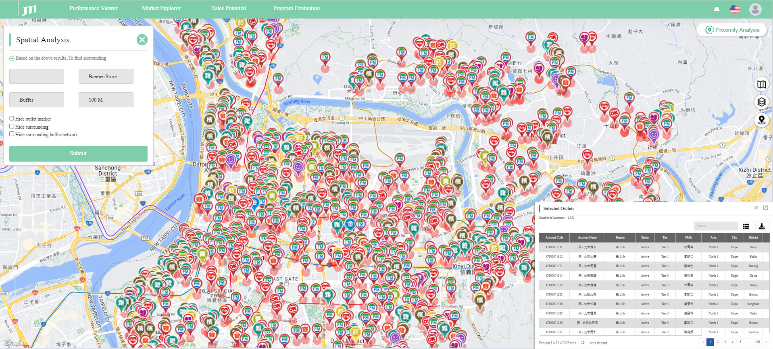Viewport: 773px width, 349px height.
Task: Click the notification bell icon
Action: pos(717,9)
